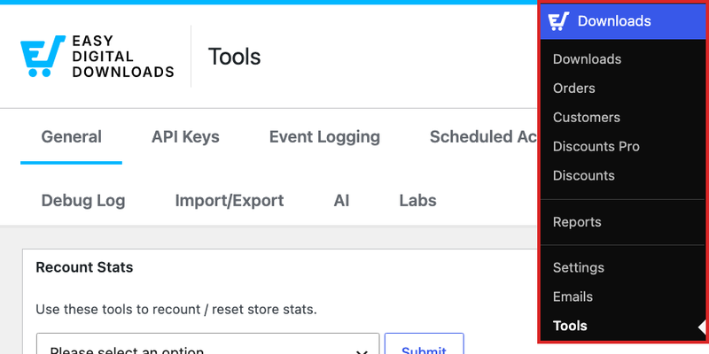Open the Discounts sidebar item
709x354 pixels.
[584, 175]
